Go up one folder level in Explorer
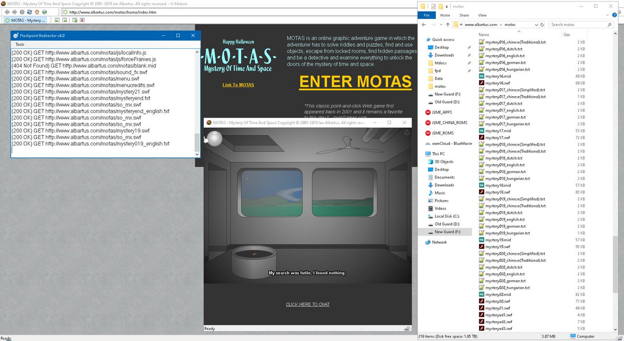The image size is (624, 341). tap(447, 24)
